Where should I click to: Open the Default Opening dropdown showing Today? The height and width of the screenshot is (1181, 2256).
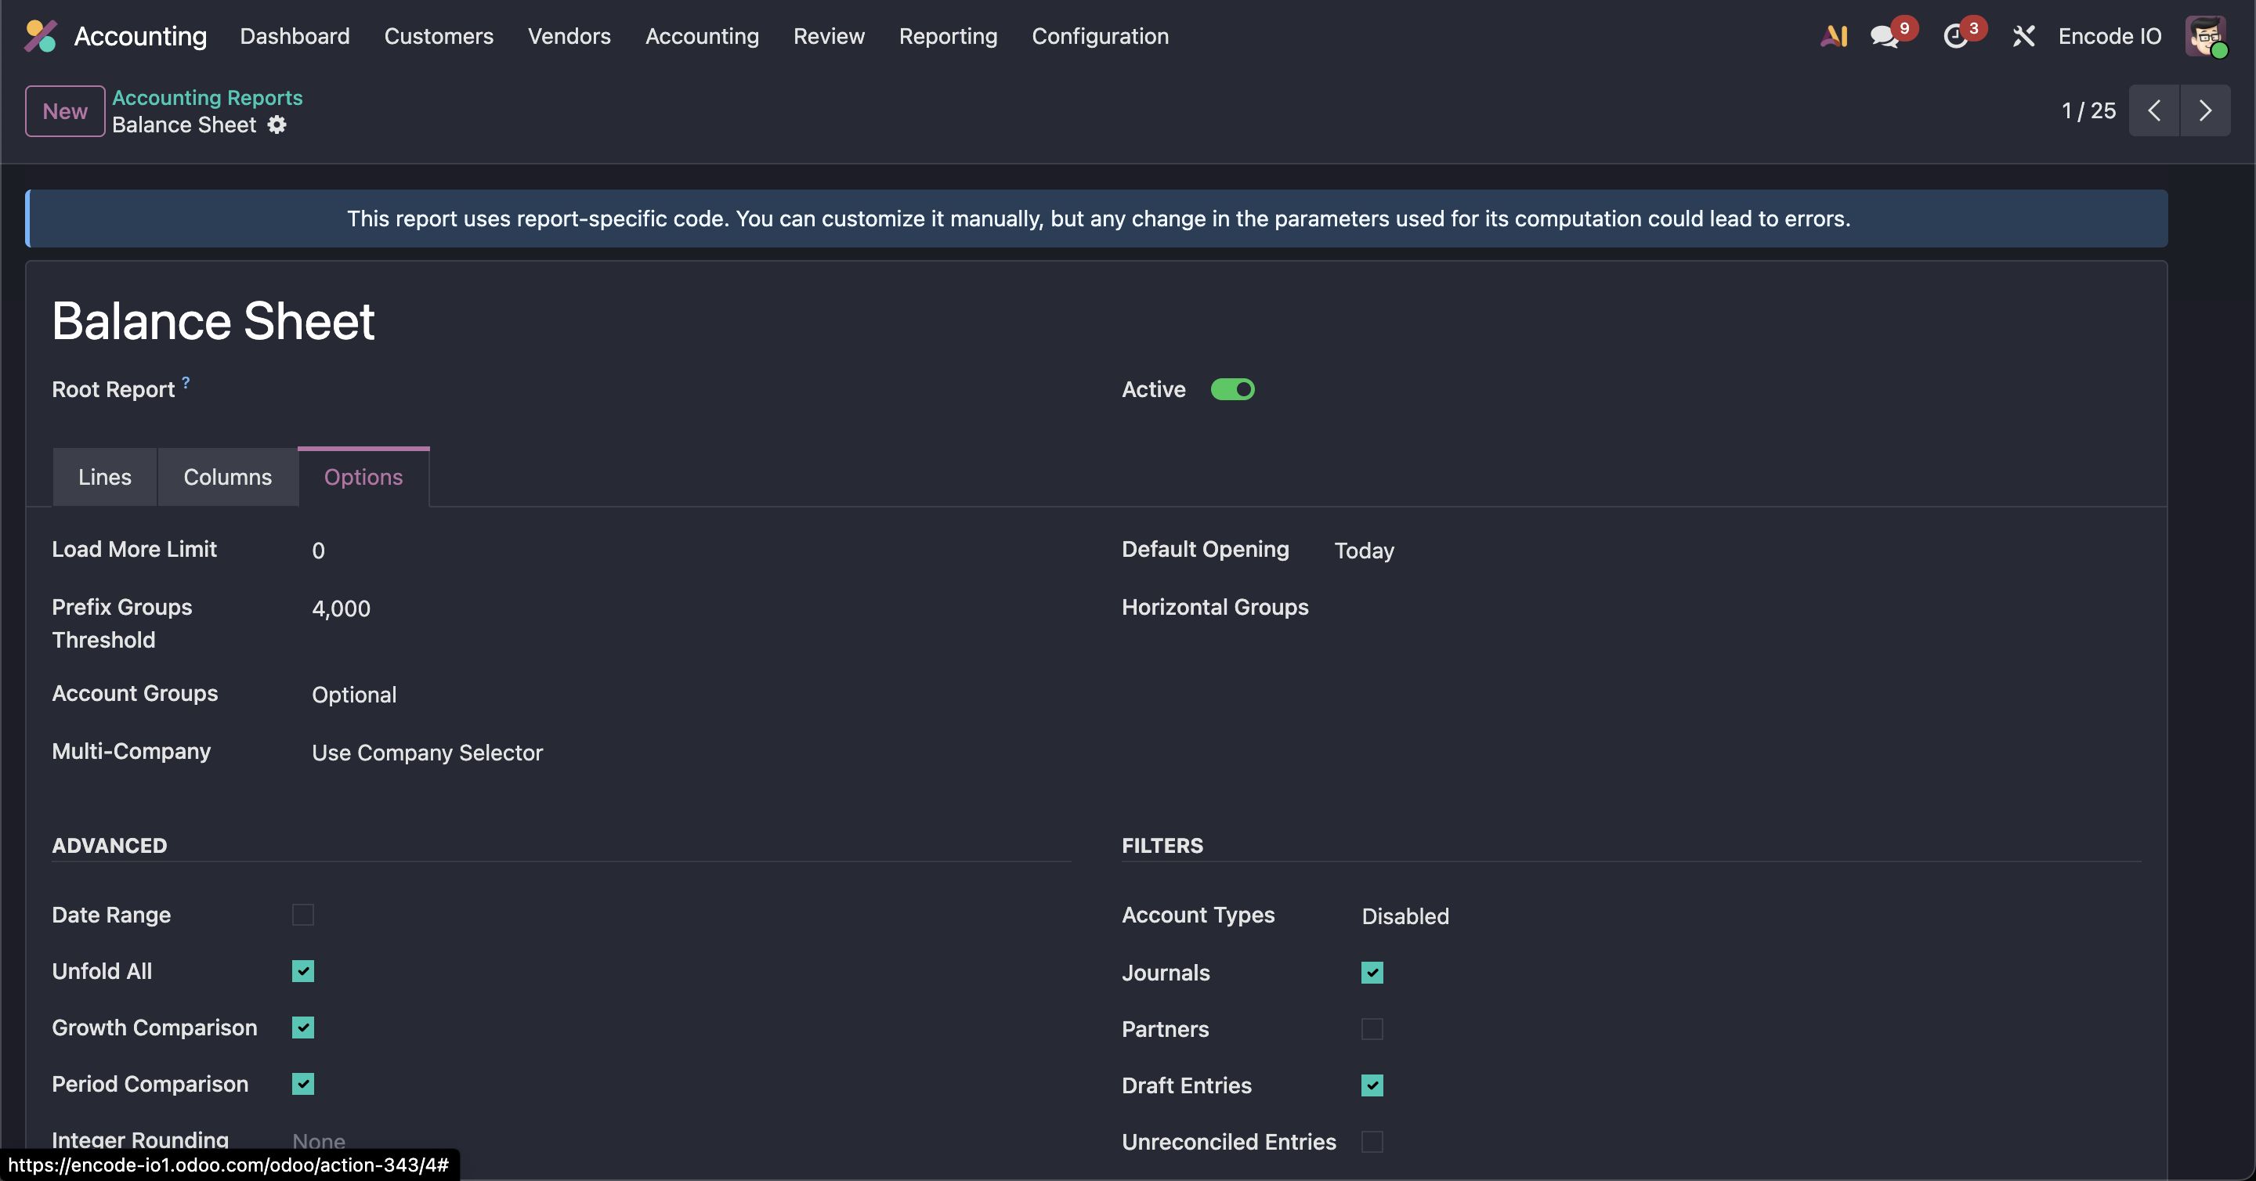pyautogui.click(x=1364, y=551)
